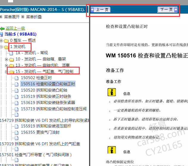This screenshot has width=188, height=166.
Task: Click heading WM 150516 检查和设置凸轮轴正
Action: pos(147,55)
